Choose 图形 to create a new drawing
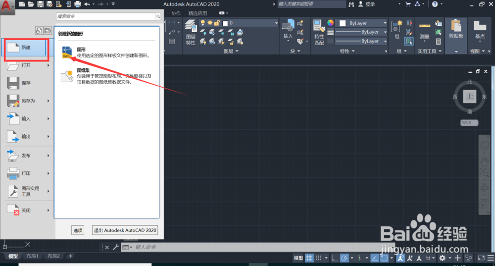This screenshot has height=266, width=495. click(x=106, y=53)
